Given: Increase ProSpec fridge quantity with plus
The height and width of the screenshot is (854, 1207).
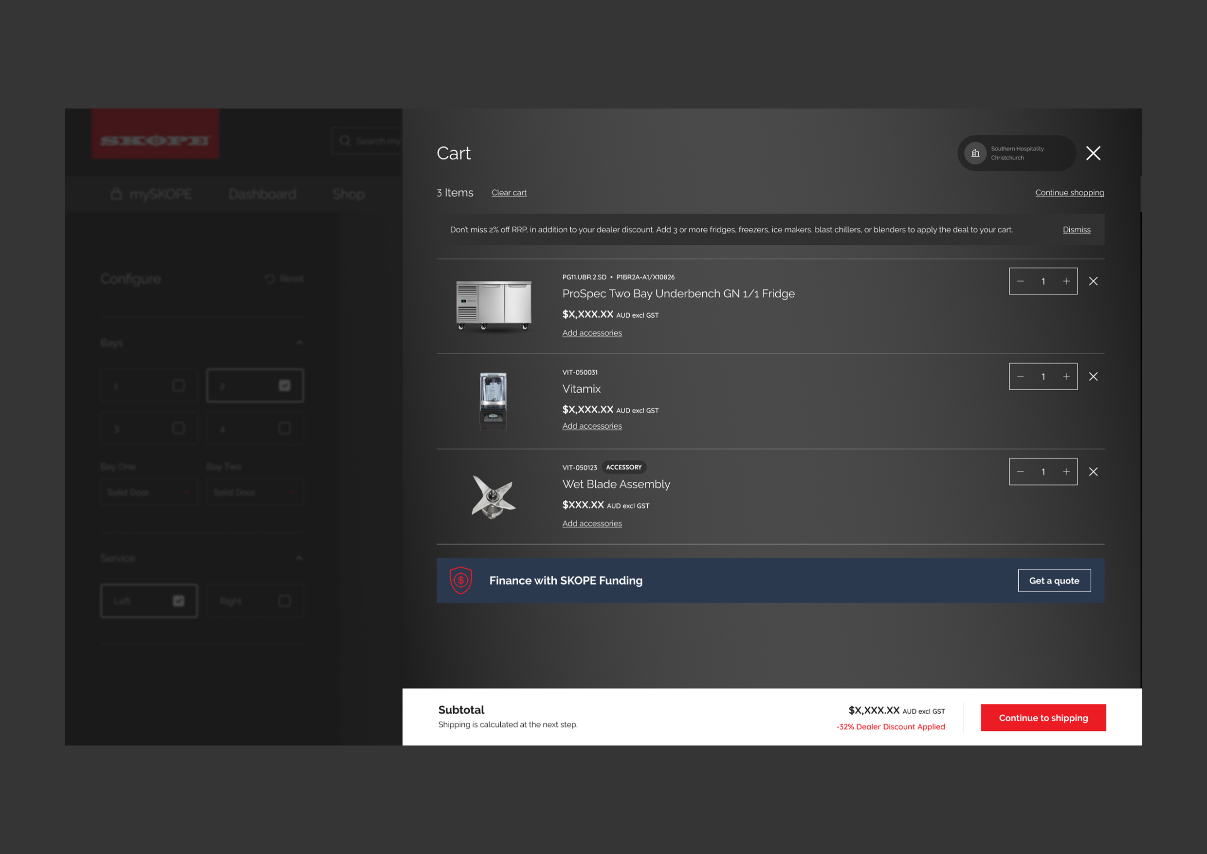Looking at the screenshot, I should [x=1065, y=281].
